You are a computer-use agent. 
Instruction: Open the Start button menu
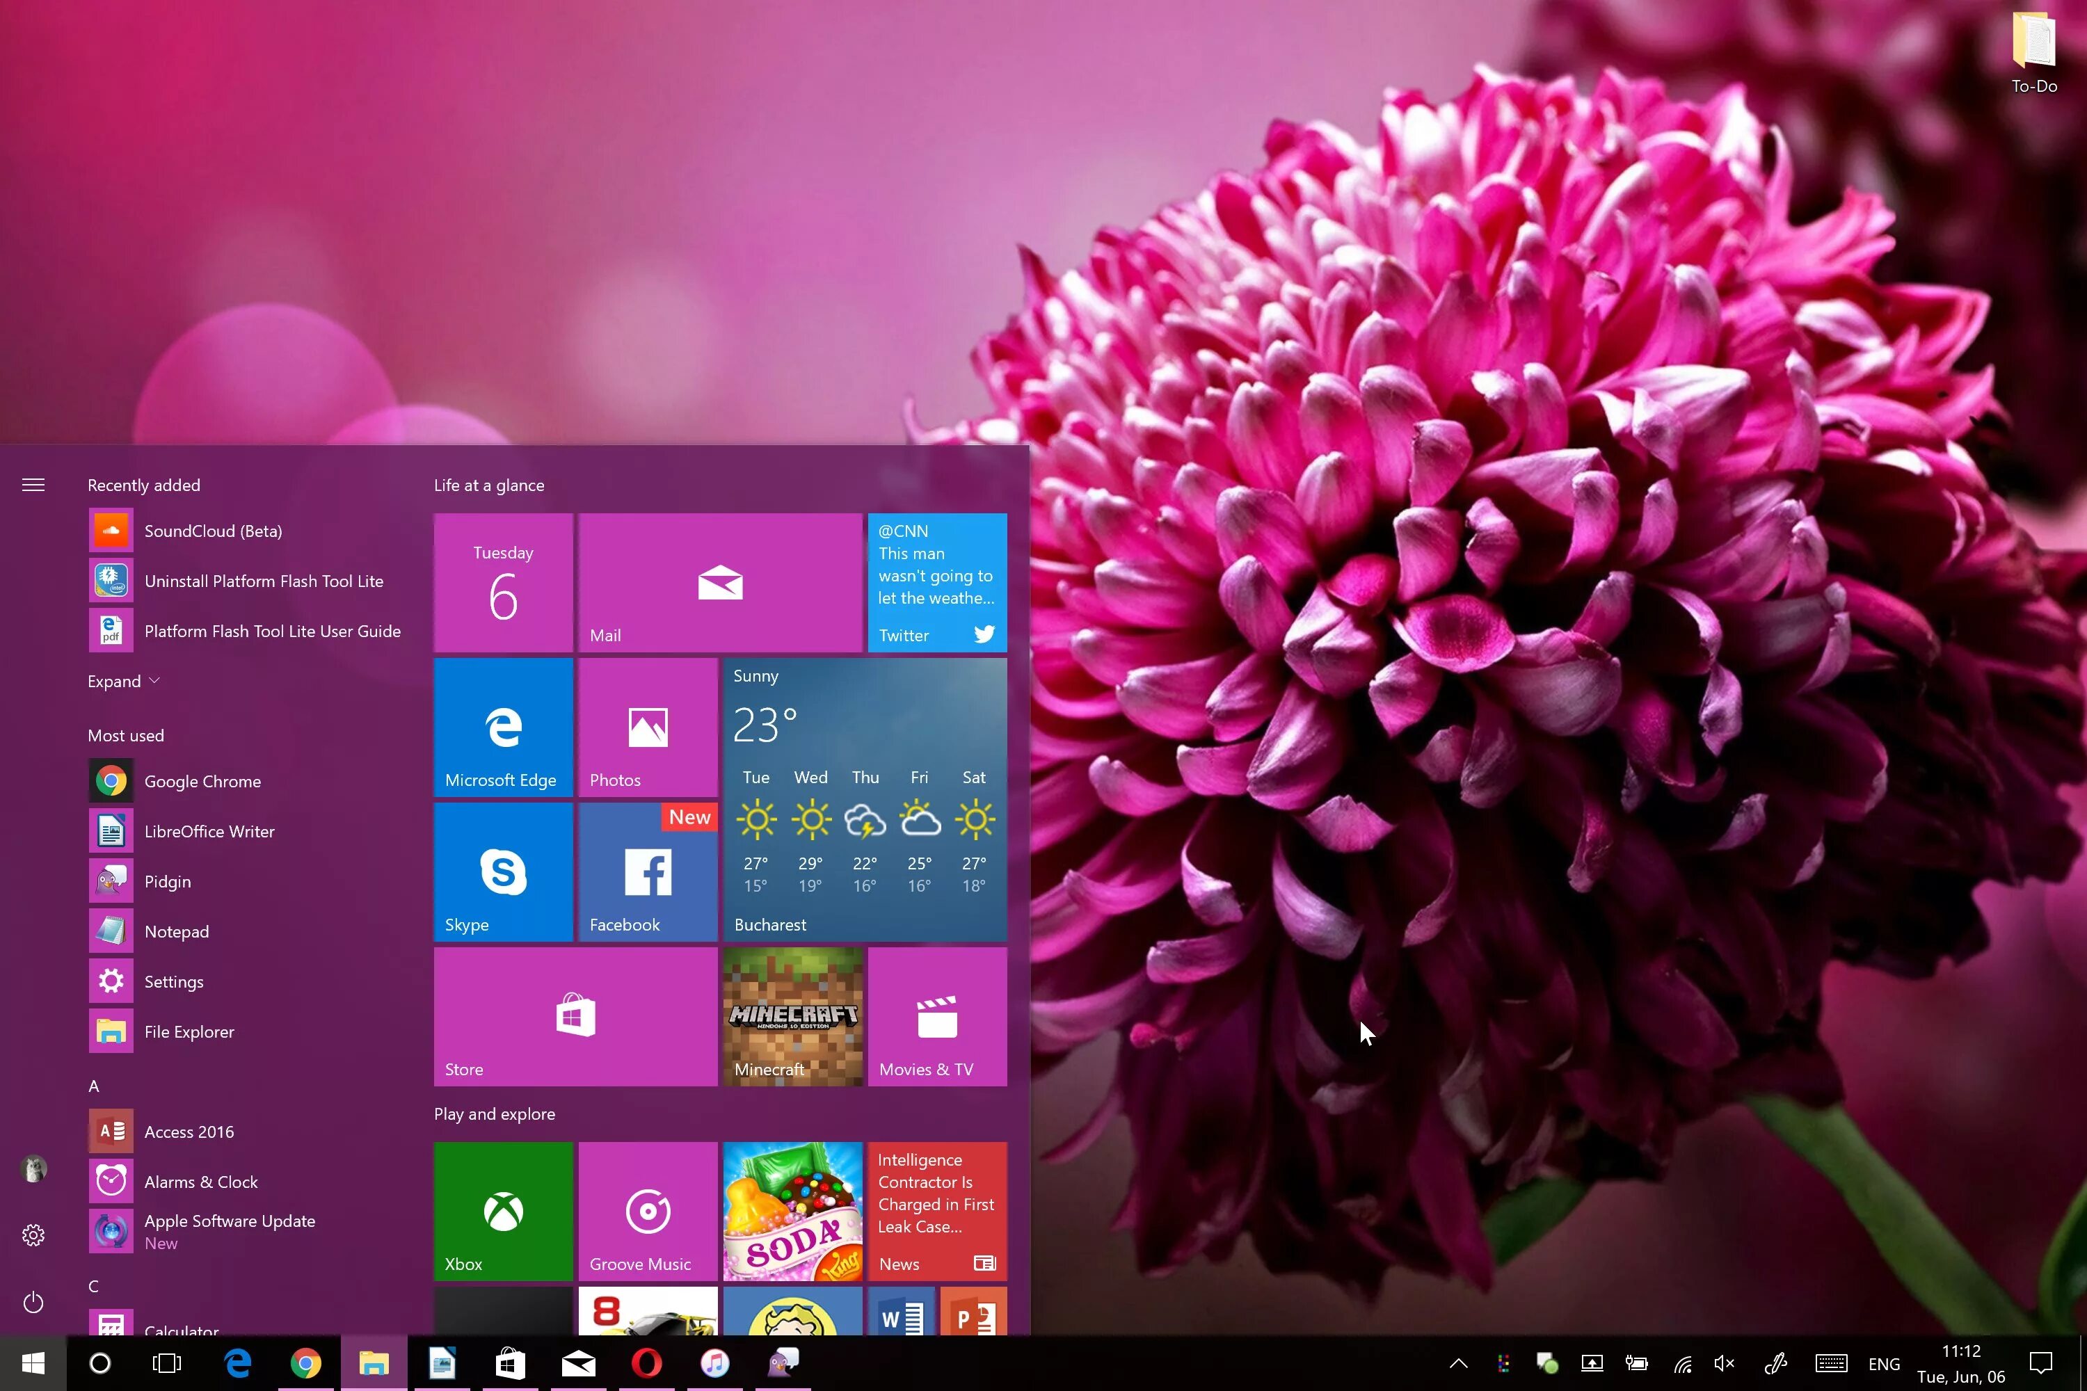(33, 1362)
